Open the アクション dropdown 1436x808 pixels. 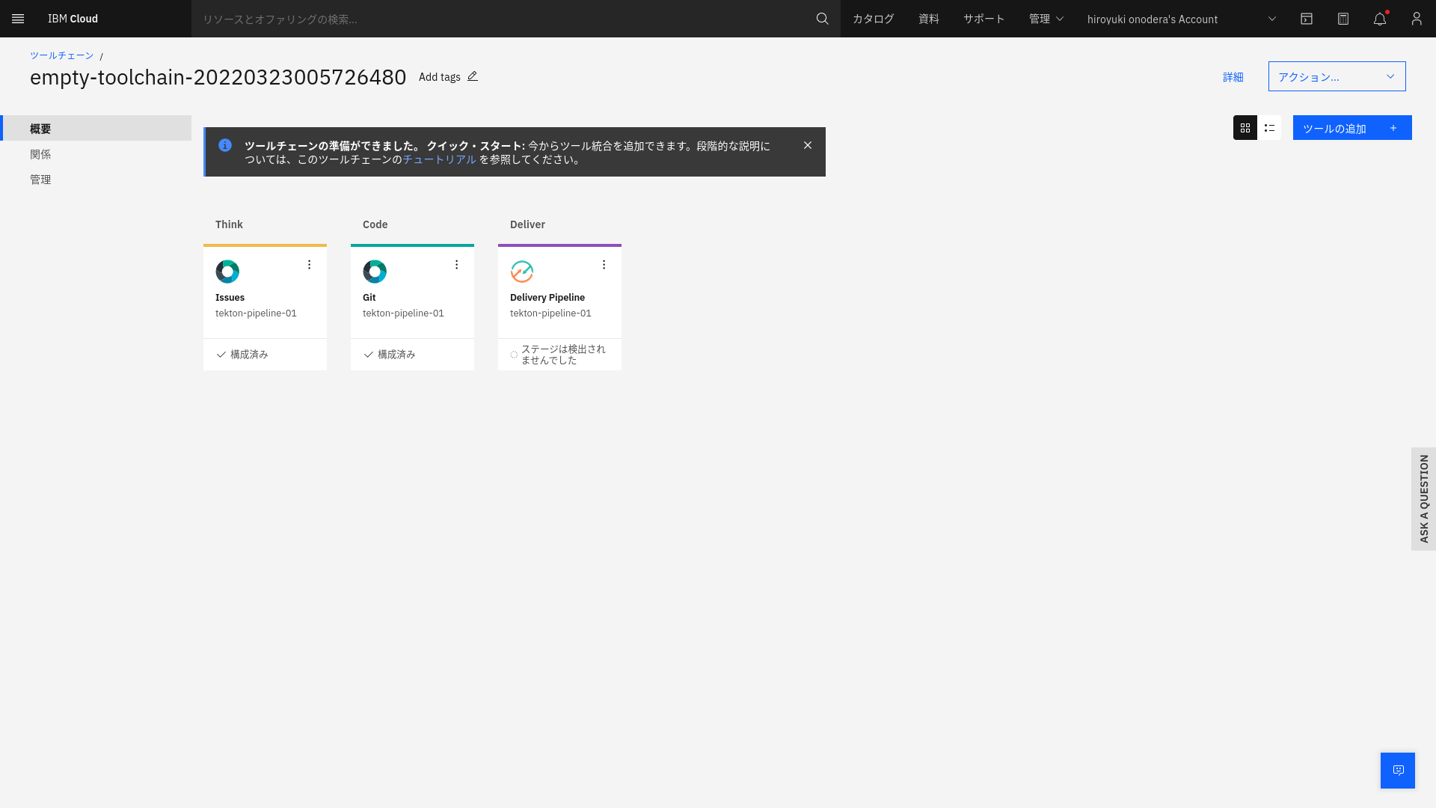1336,76
